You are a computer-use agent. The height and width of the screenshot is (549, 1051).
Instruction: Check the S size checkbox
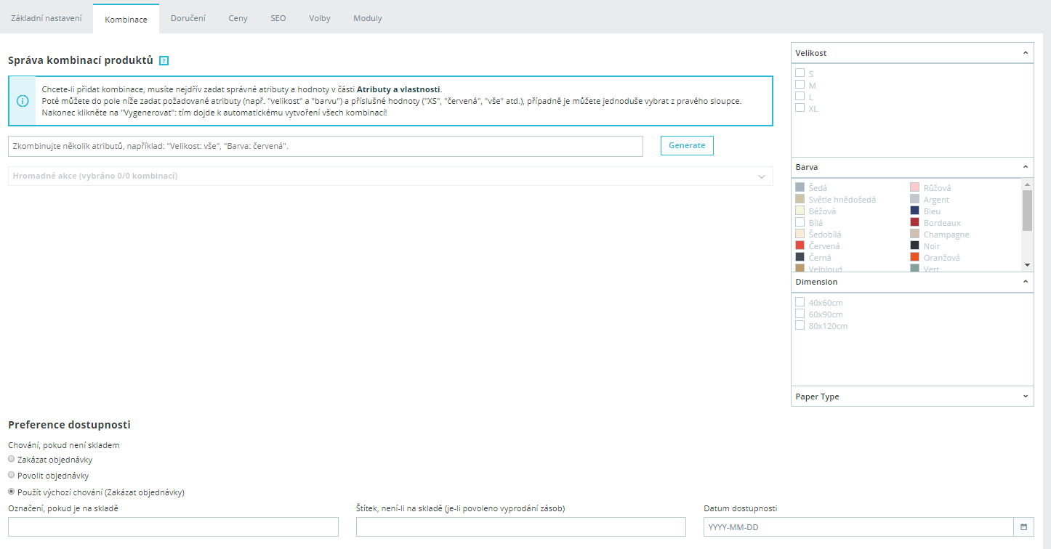pos(800,73)
